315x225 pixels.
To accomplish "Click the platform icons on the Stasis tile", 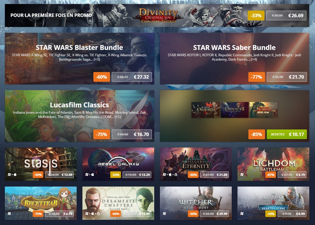I will click(x=12, y=174).
